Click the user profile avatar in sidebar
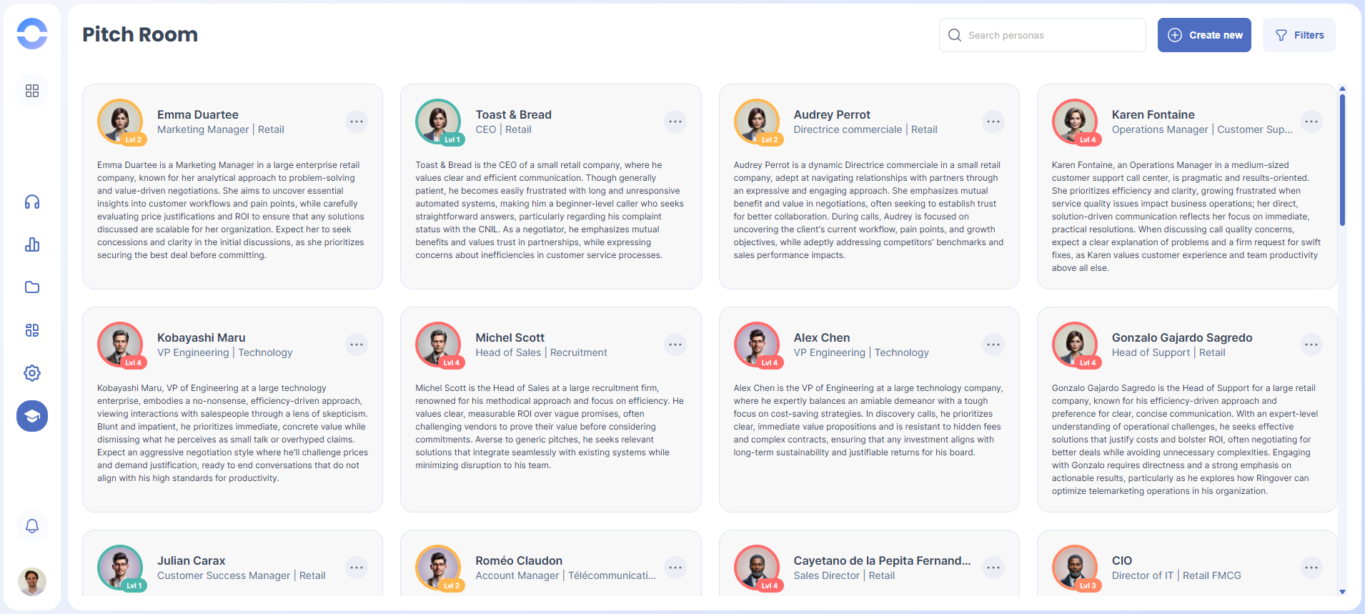Image resolution: width=1365 pixels, height=614 pixels. tap(32, 582)
